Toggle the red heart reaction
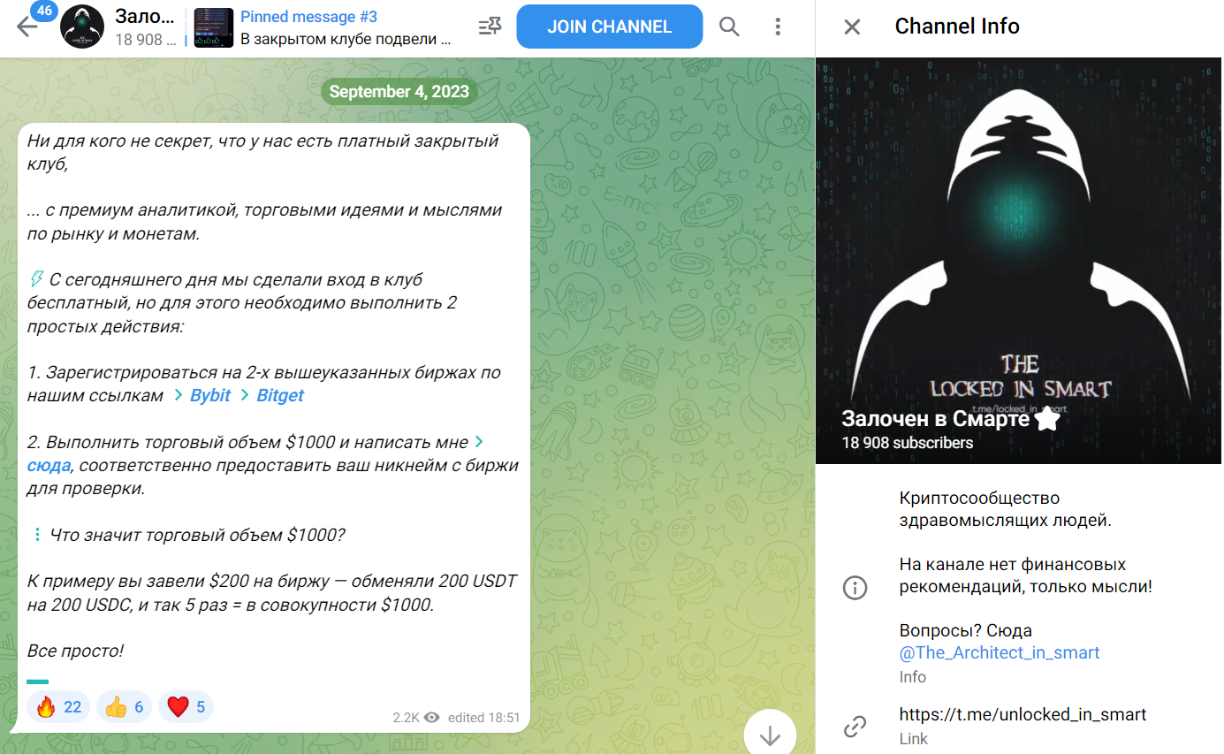The height and width of the screenshot is (754, 1224). tap(186, 707)
